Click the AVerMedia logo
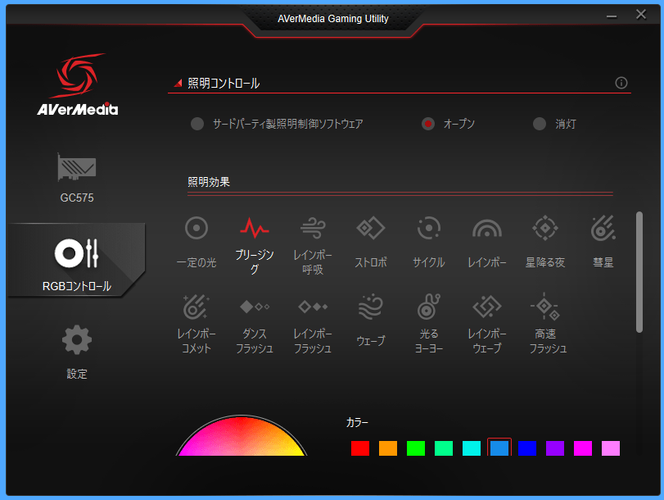This screenshot has width=664, height=500. coord(78,84)
